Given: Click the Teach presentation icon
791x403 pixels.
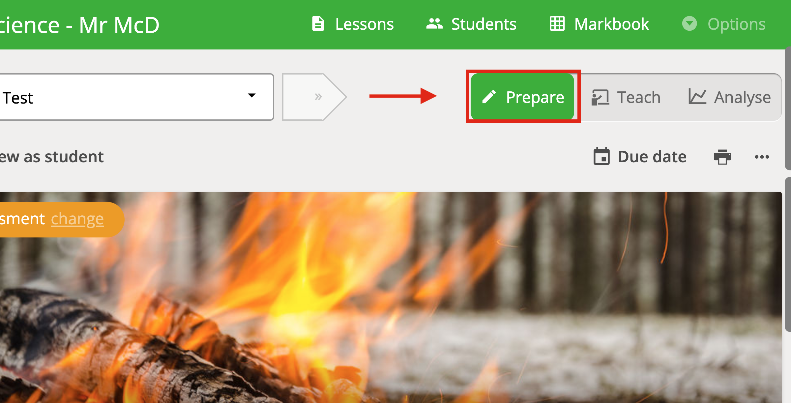Looking at the screenshot, I should coord(600,97).
